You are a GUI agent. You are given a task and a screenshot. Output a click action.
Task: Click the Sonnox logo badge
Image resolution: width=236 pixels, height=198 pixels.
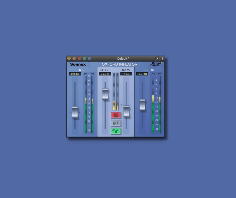click(x=78, y=64)
